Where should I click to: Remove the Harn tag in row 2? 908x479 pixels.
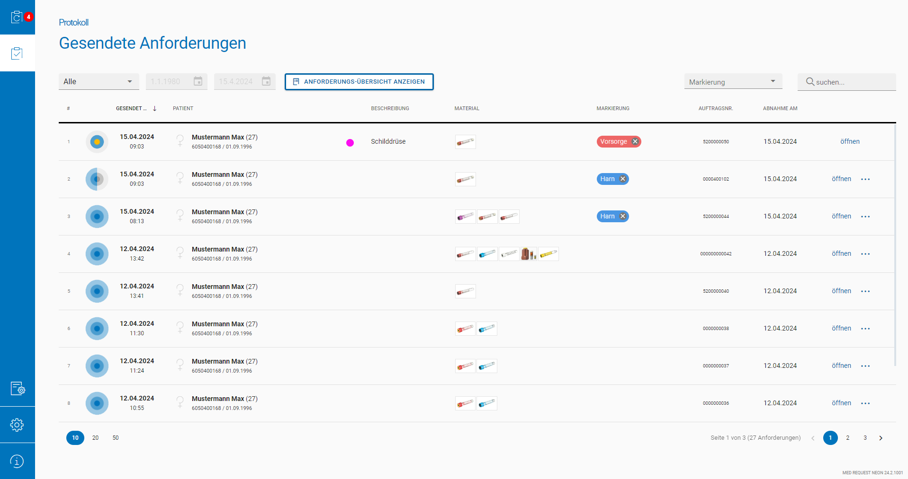623,179
